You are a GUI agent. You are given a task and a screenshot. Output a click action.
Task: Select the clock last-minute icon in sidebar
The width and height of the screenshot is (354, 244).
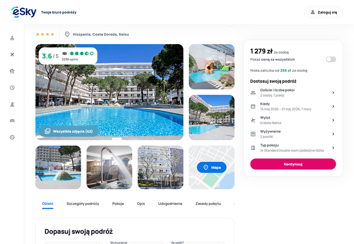coord(12,87)
